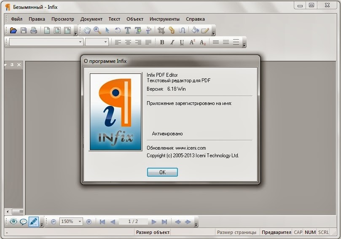Click OK in the About dialog
This screenshot has height=239, width=341.
162,172
